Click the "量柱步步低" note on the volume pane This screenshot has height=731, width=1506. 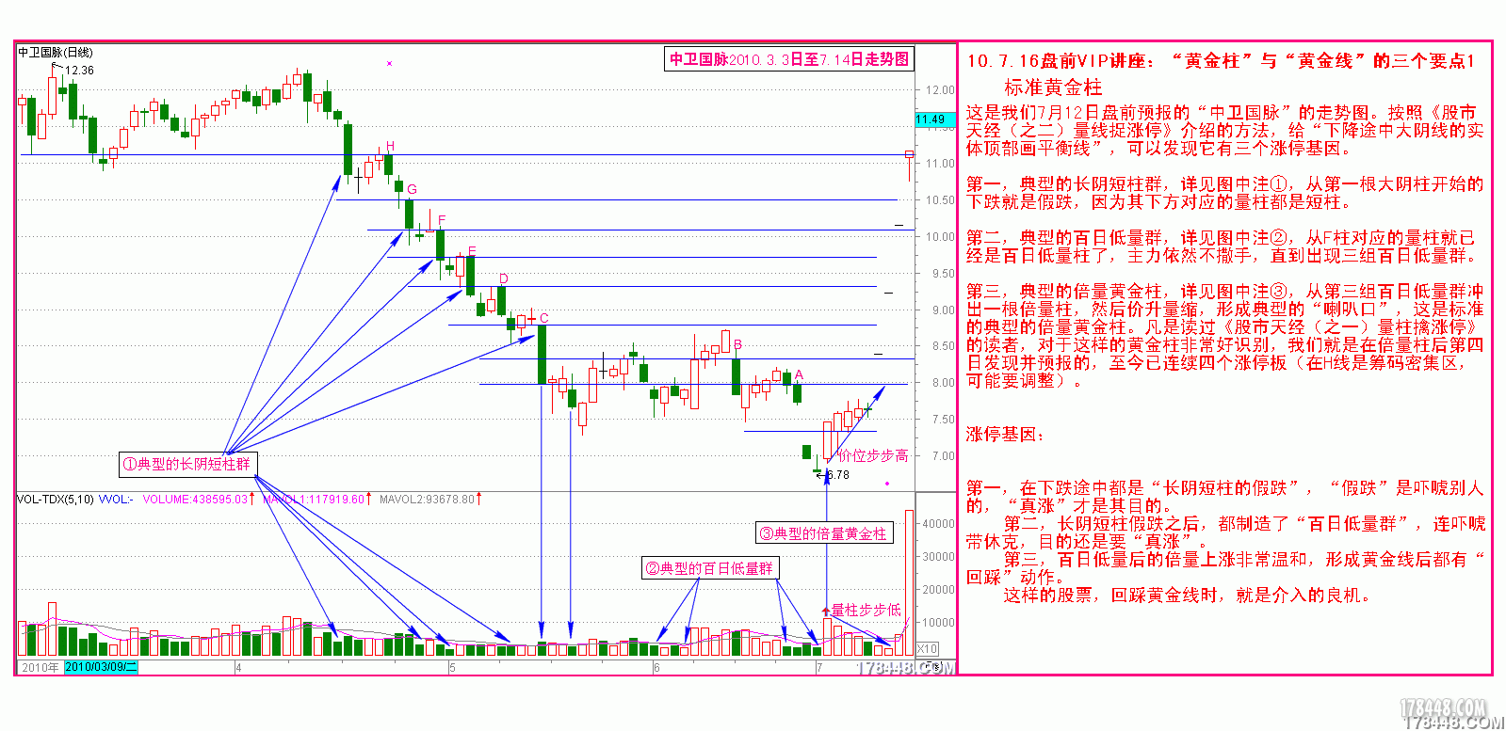[x=866, y=610]
